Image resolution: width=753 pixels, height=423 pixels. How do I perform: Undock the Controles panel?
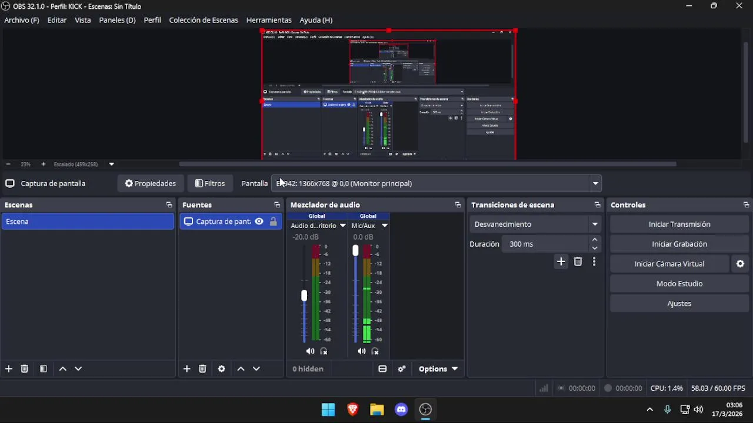pos(747,205)
